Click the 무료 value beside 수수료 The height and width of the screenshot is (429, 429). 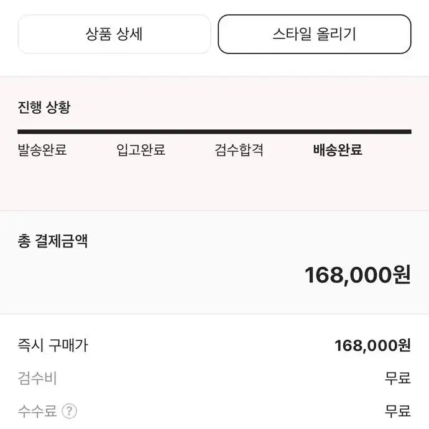click(x=398, y=411)
